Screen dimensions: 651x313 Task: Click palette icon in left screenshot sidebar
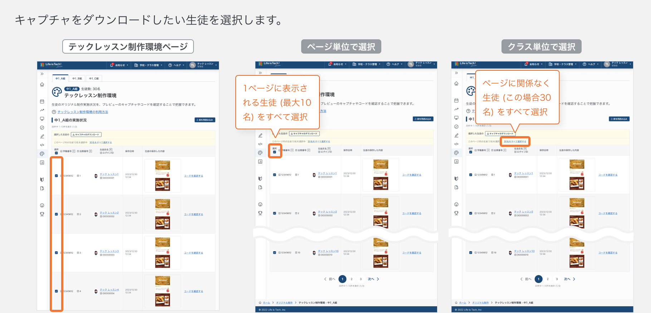coord(42,154)
